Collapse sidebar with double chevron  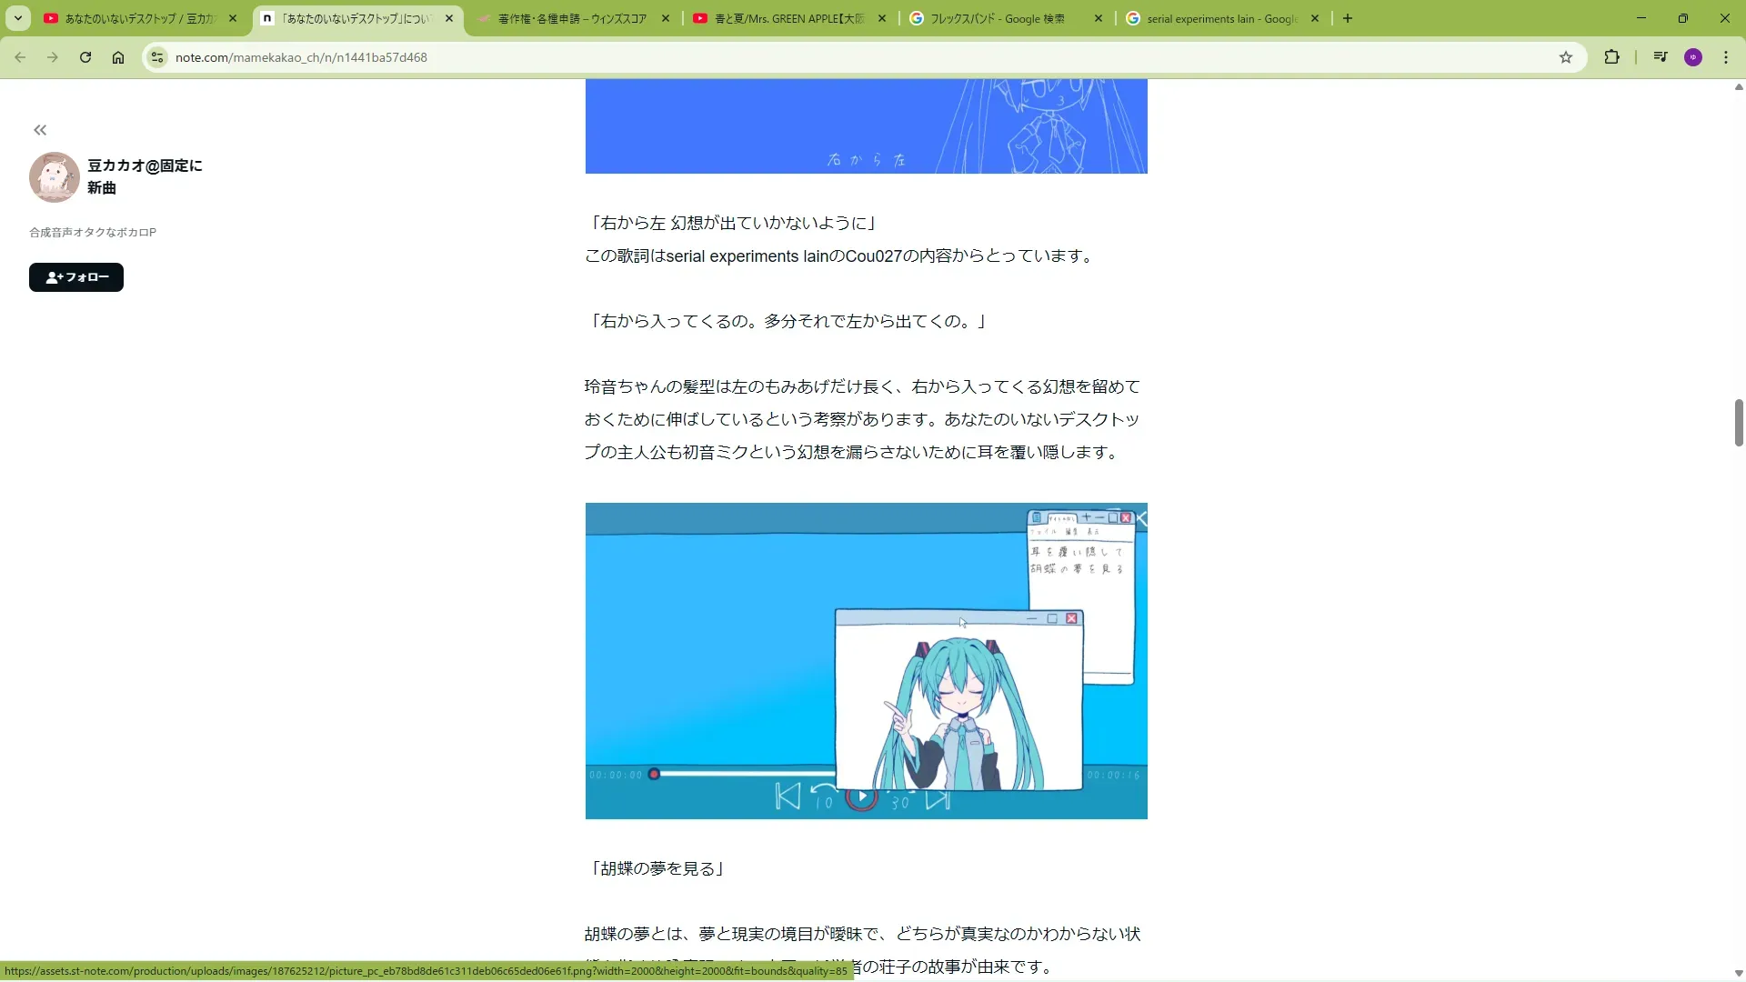pyautogui.click(x=40, y=130)
